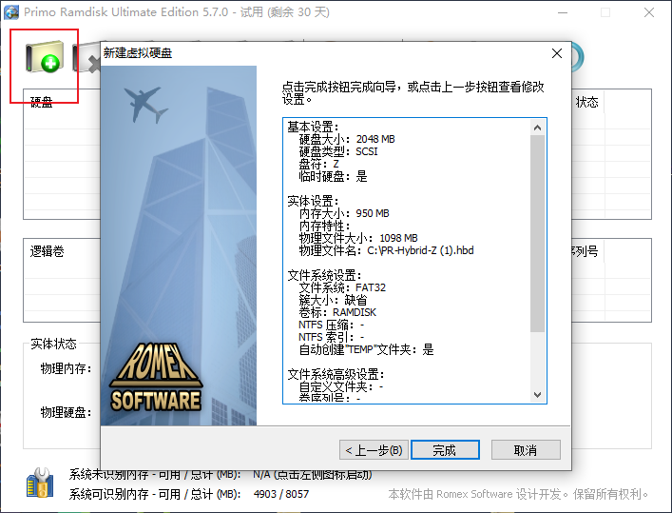Click the 硬盘 column header

[x=42, y=102]
